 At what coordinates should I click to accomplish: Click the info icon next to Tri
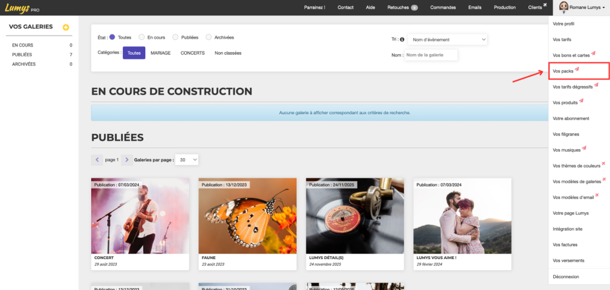402,39
